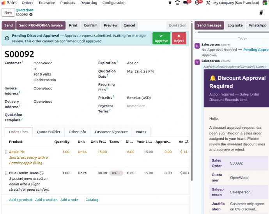269x214 pixels.
Task: Click the Sales app home icon
Action: 4,3
